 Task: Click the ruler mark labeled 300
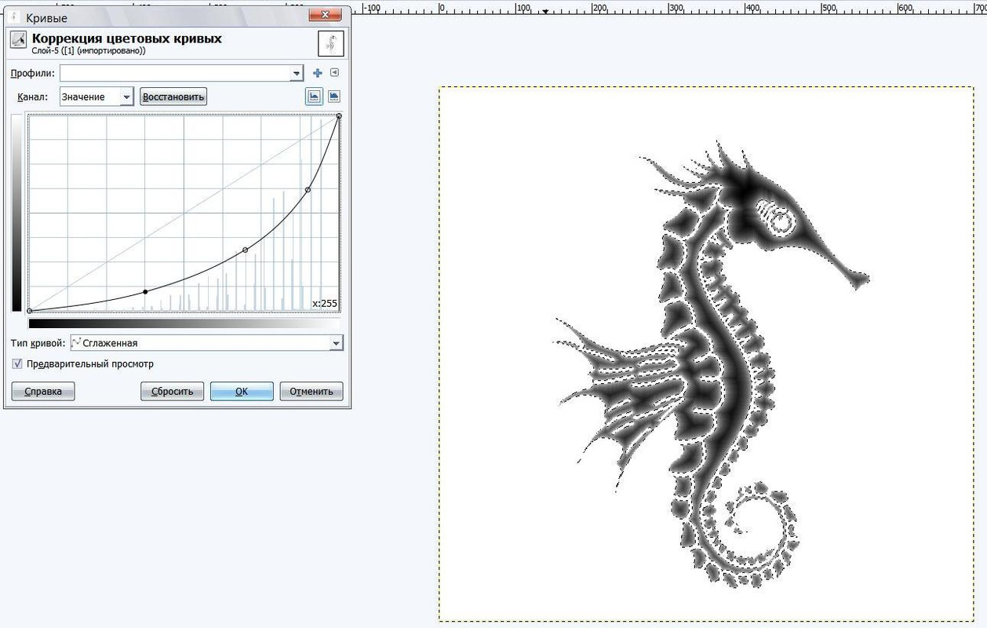point(675,8)
